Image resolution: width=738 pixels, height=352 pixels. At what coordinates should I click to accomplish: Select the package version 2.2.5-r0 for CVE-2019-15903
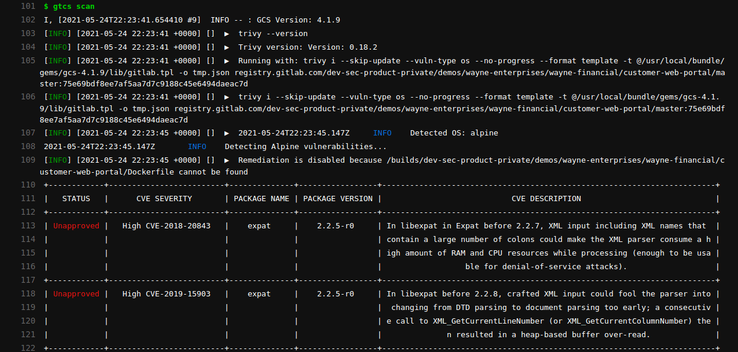pyautogui.click(x=336, y=293)
